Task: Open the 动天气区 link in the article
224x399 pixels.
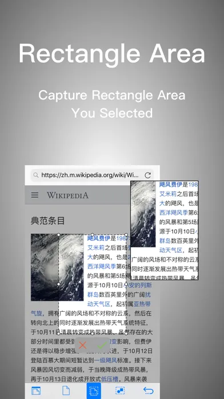Action: (x=99, y=304)
